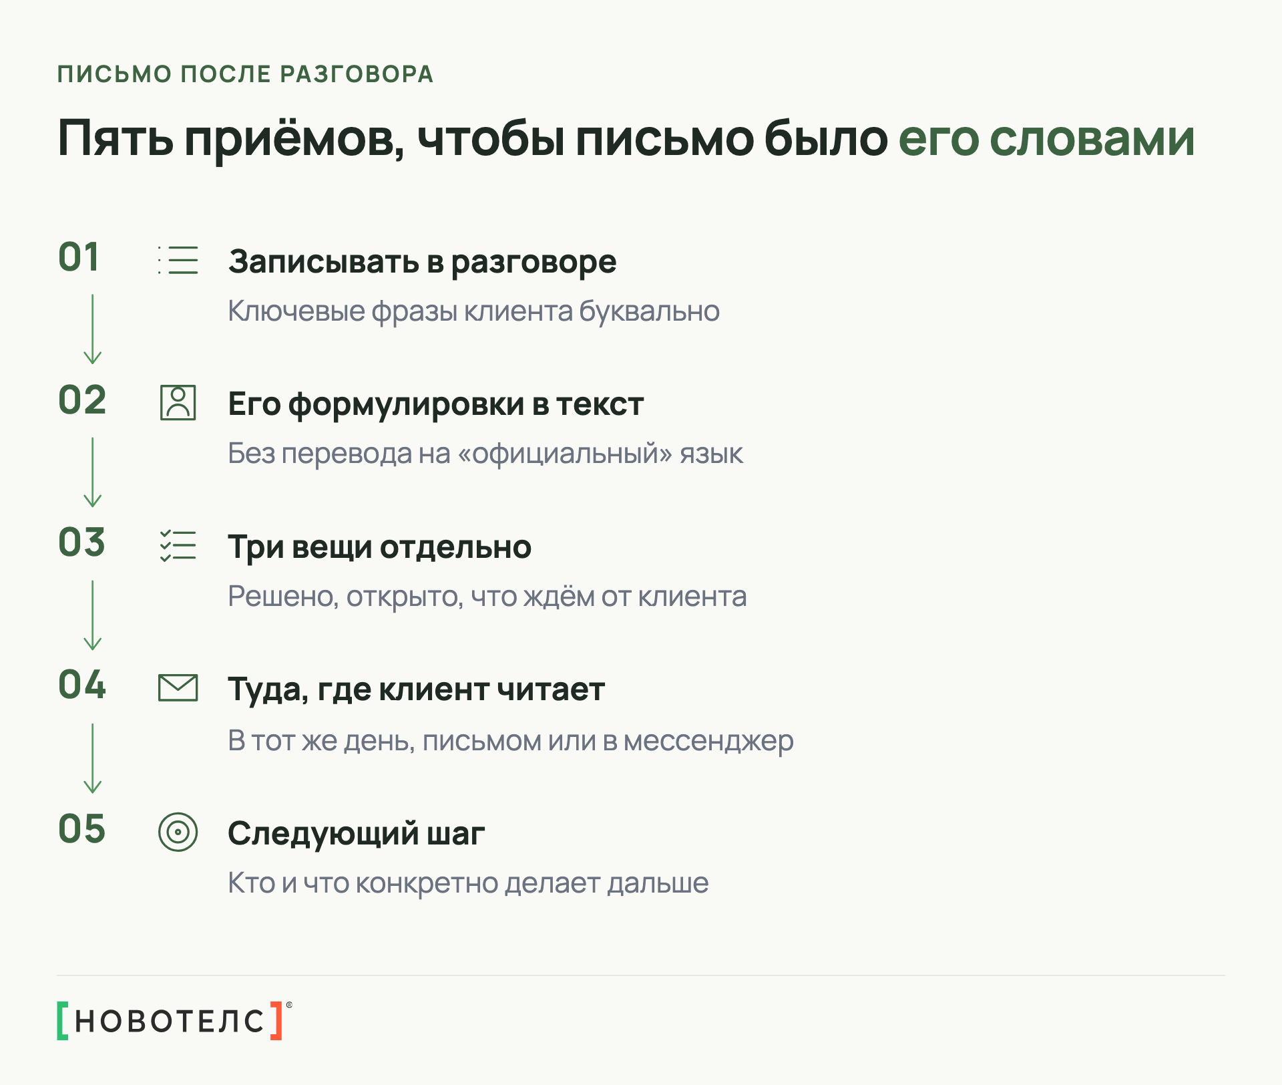Click the heading 'Три вещи отдельно'

tap(379, 547)
